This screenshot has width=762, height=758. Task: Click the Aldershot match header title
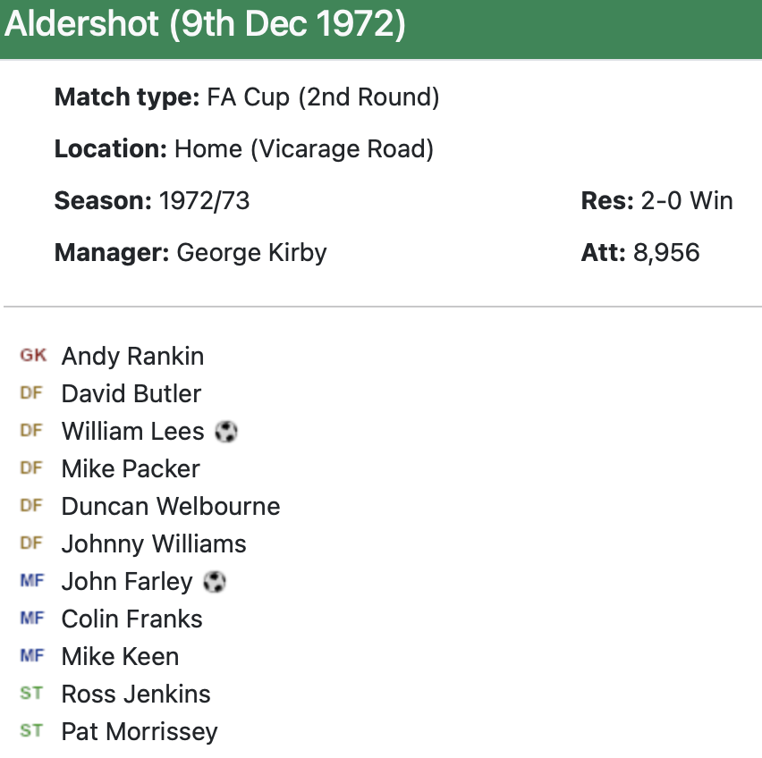click(x=205, y=26)
